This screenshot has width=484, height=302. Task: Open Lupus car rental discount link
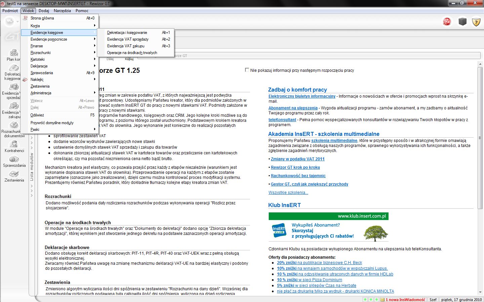332,268
